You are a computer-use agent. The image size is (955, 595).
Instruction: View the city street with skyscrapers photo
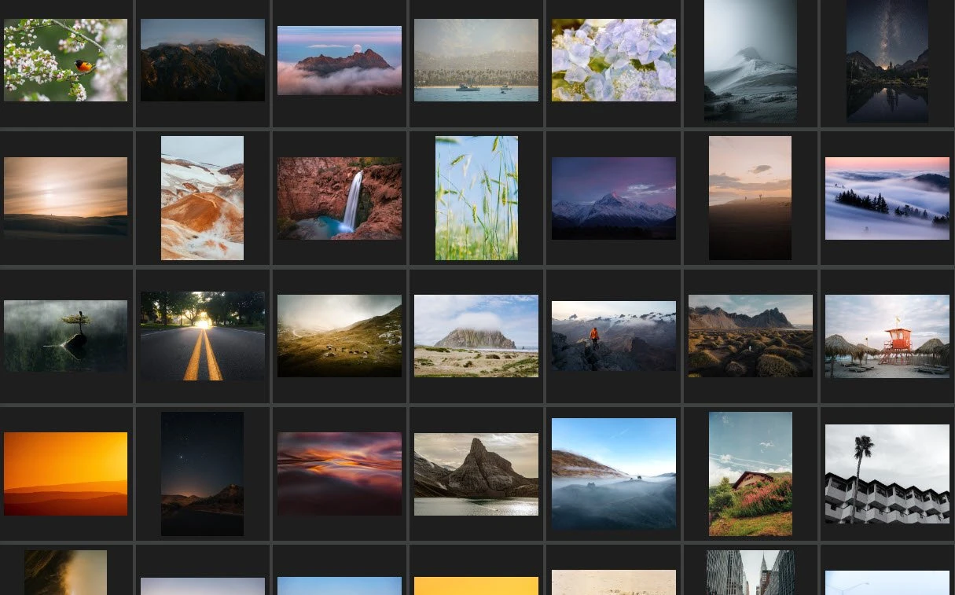(750, 572)
